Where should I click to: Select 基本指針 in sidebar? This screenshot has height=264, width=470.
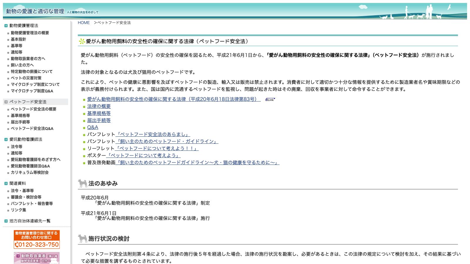[x=18, y=39]
